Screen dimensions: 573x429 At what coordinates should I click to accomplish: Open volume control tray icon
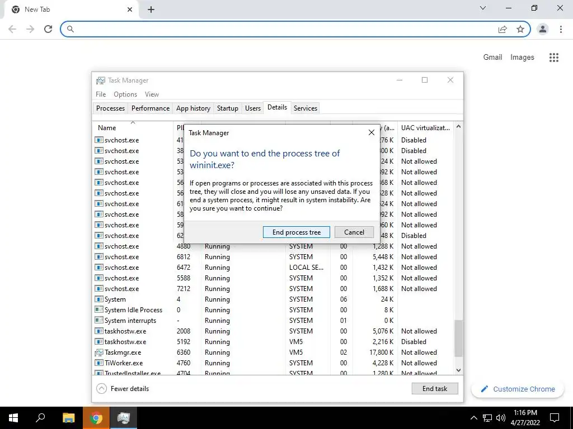501,418
